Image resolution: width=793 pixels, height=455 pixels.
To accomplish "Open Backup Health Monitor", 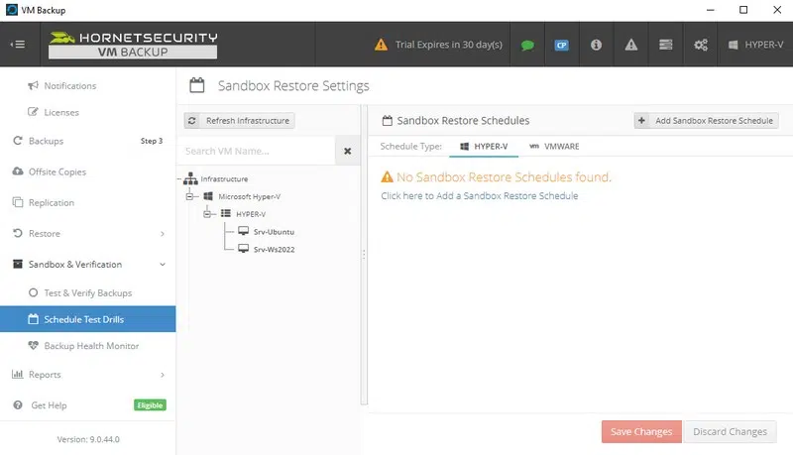I will click(x=91, y=346).
